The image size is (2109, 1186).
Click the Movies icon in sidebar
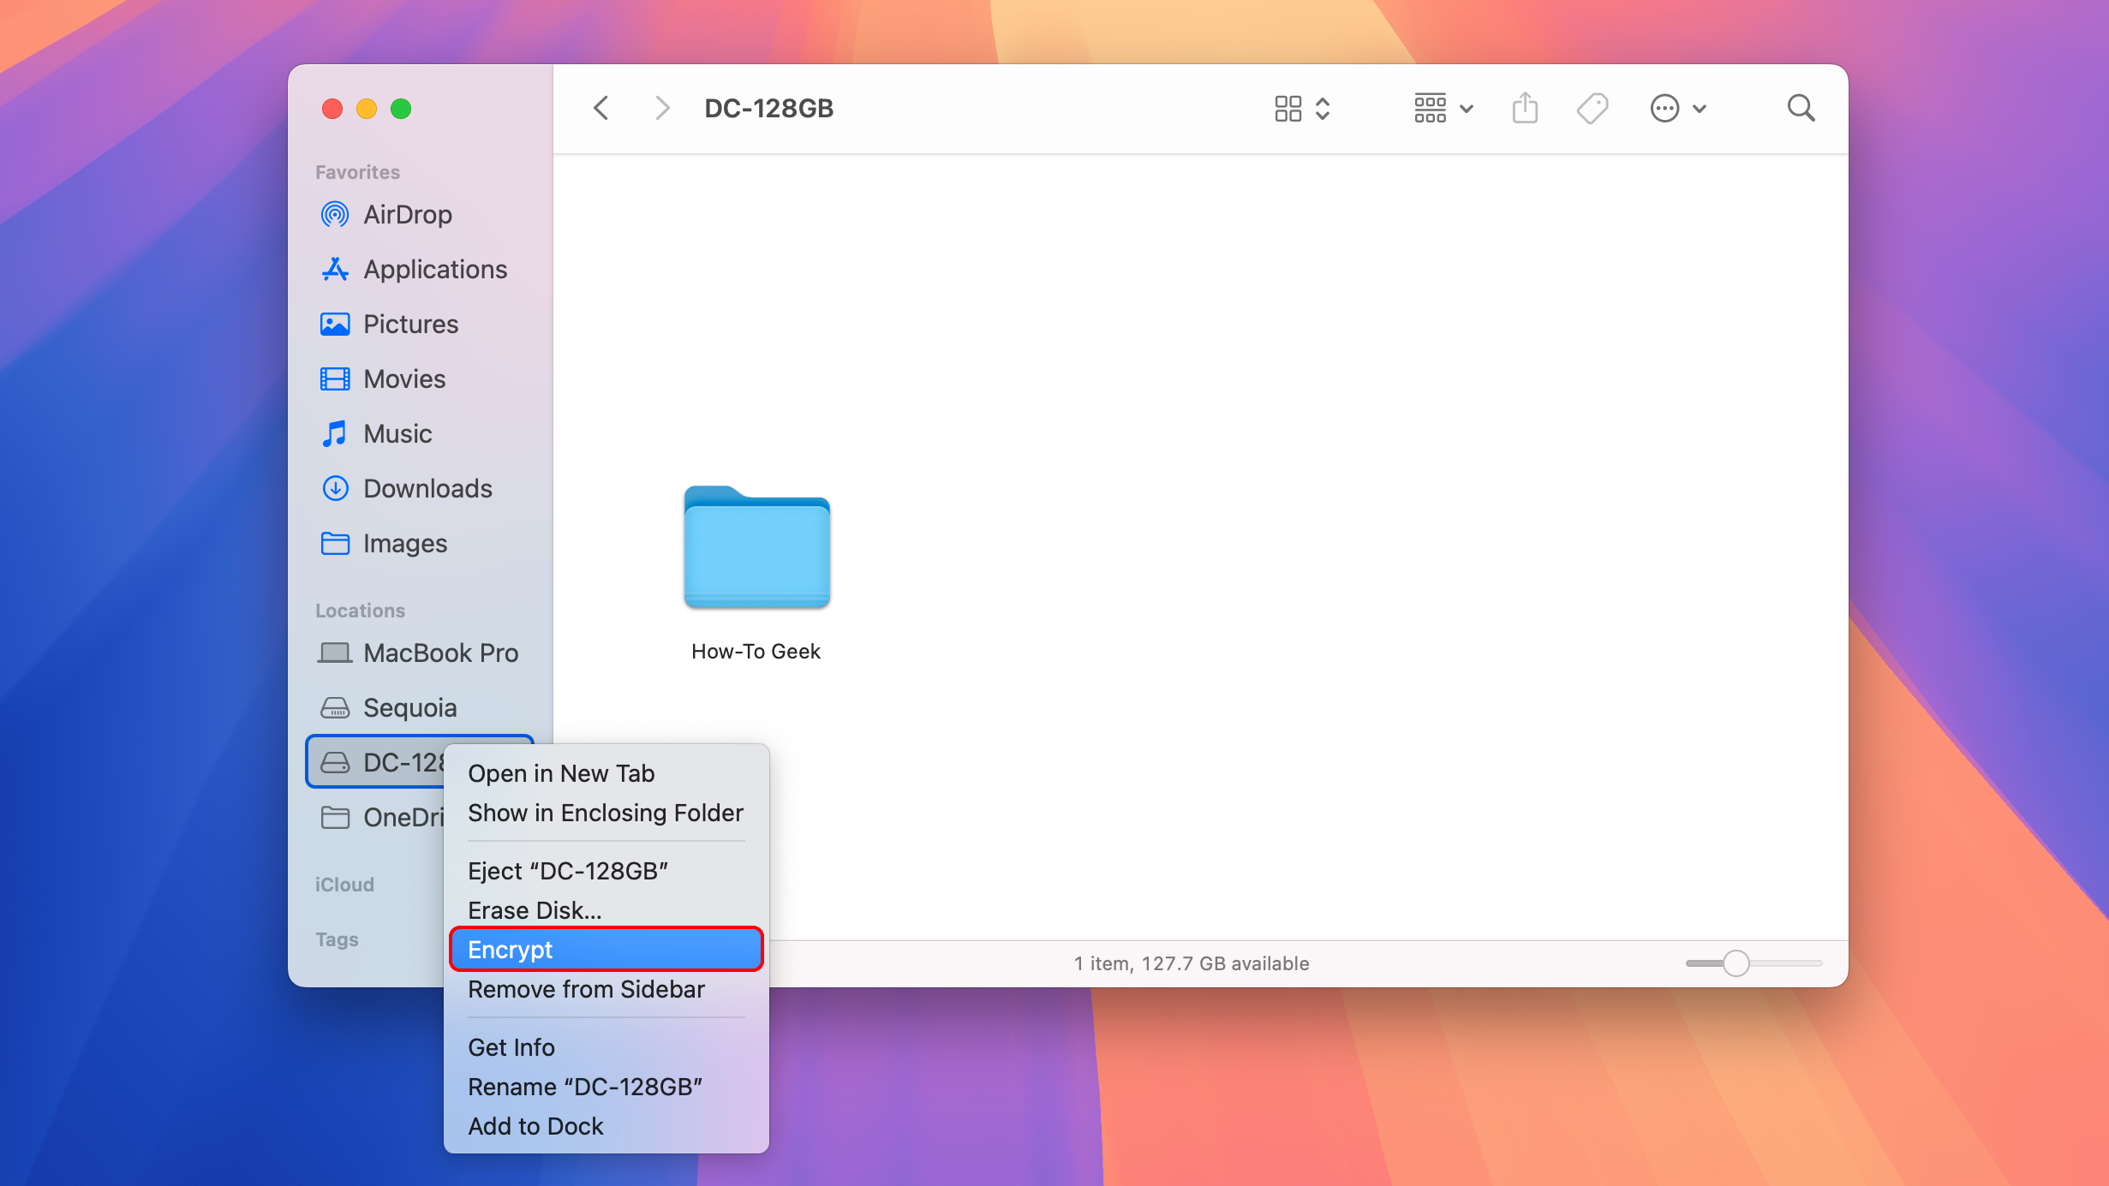(336, 378)
